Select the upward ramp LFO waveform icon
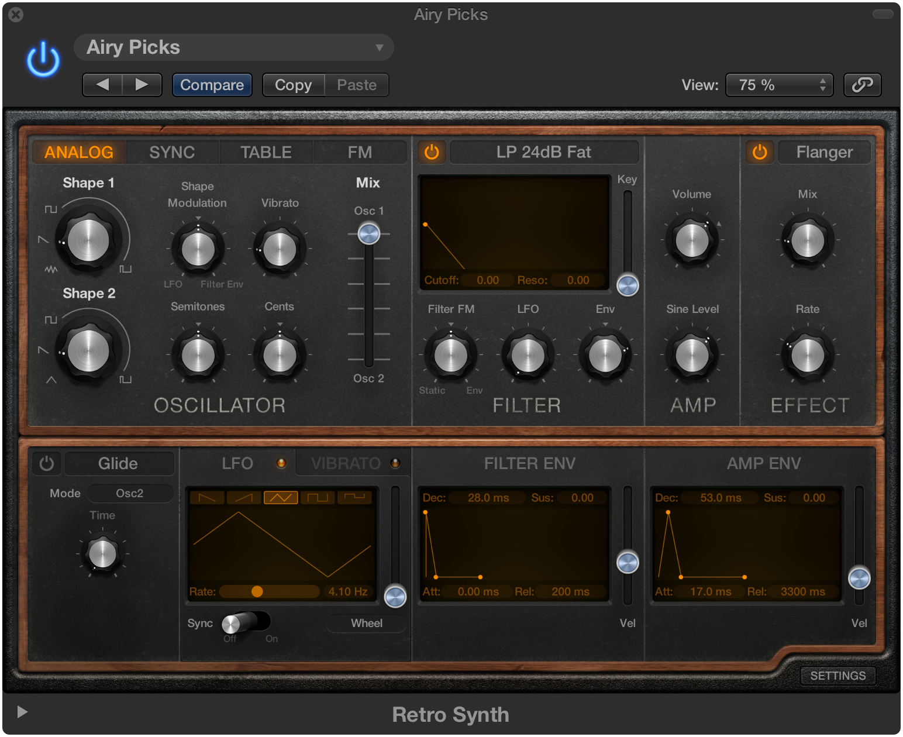Viewport: 903px width, 737px height. click(243, 497)
